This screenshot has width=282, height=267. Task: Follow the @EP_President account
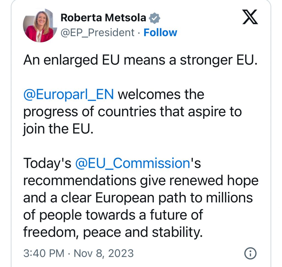160,33
